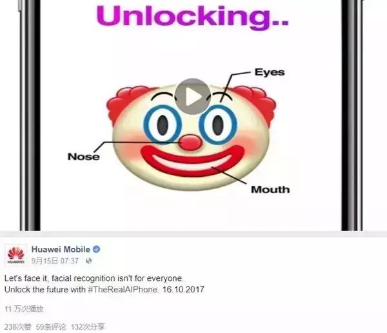Click the clown's red nose
This screenshot has height=333, width=387.
click(190, 143)
